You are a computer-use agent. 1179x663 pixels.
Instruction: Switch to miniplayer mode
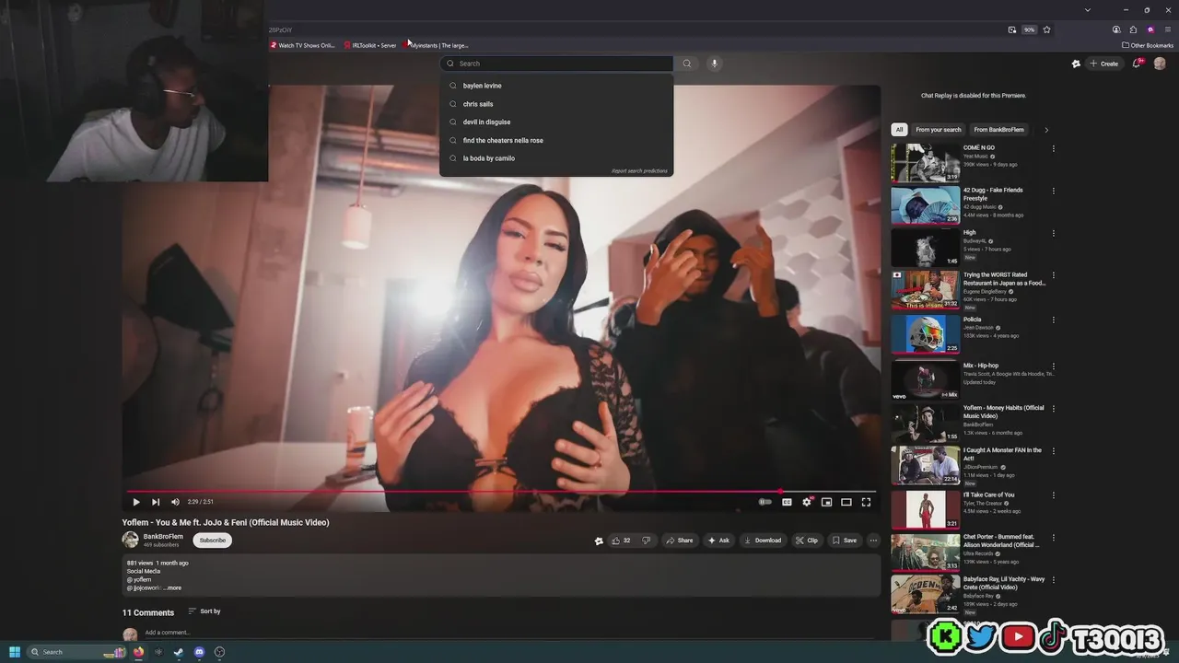coord(826,502)
